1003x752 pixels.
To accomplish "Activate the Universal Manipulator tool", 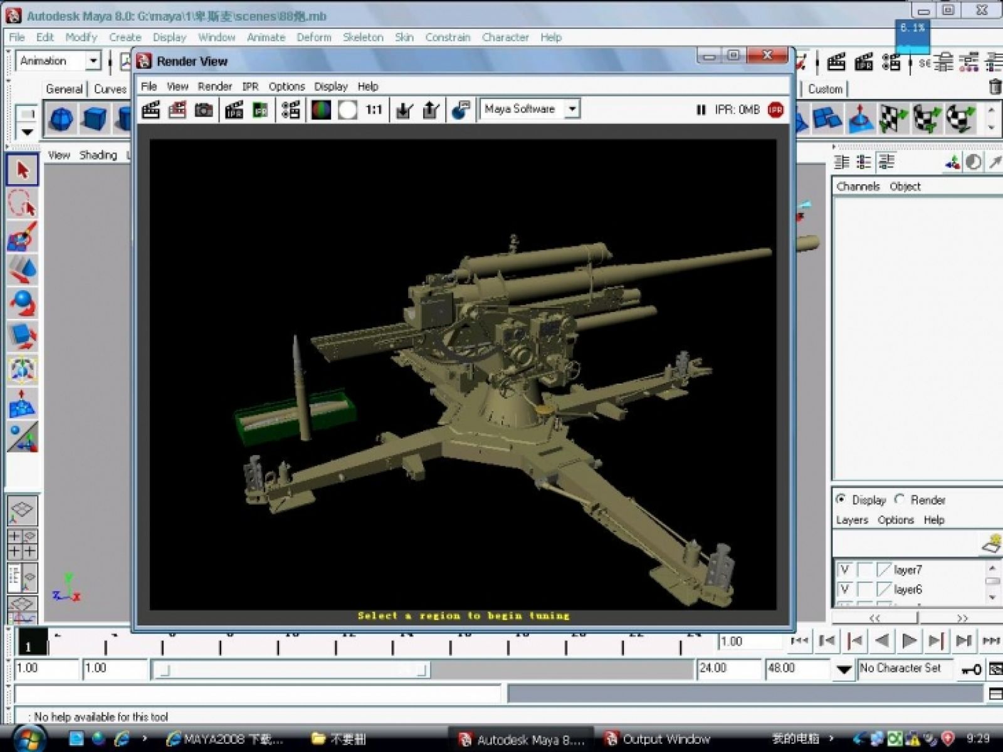I will [x=22, y=370].
